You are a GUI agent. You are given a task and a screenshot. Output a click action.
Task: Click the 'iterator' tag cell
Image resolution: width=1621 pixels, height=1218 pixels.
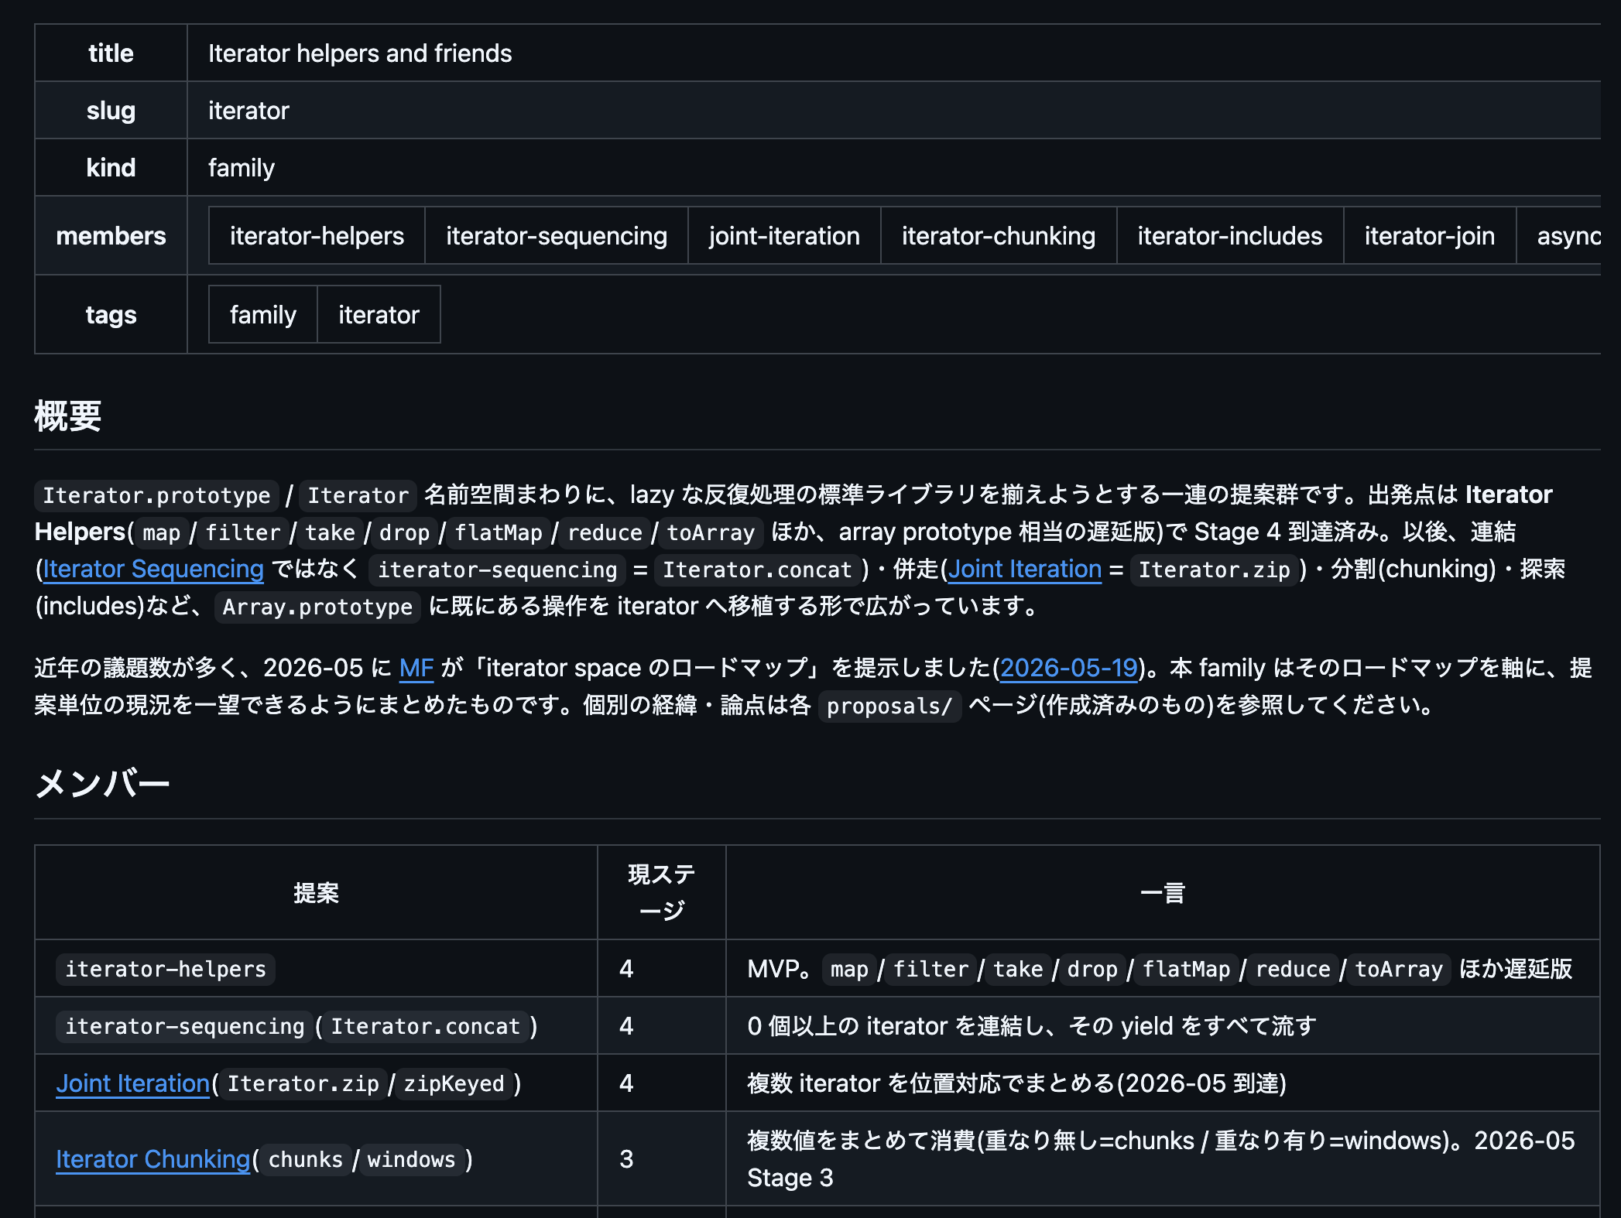point(379,314)
